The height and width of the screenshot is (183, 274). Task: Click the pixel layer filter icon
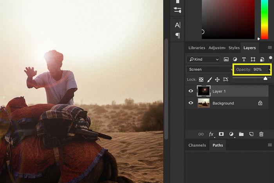pyautogui.click(x=226, y=60)
